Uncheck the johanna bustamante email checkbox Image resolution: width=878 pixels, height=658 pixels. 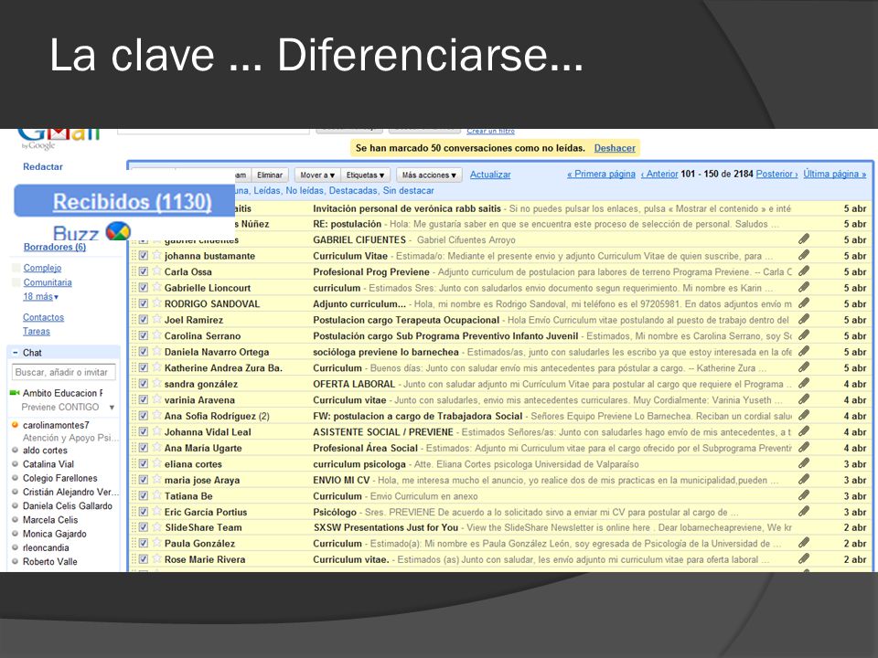[144, 256]
